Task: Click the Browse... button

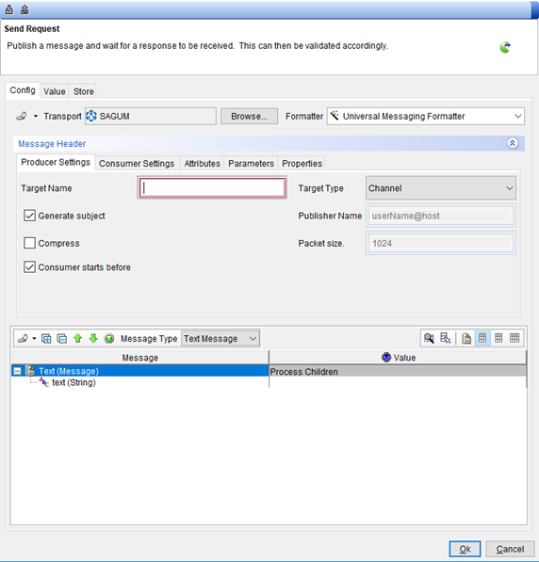Action: 249,116
